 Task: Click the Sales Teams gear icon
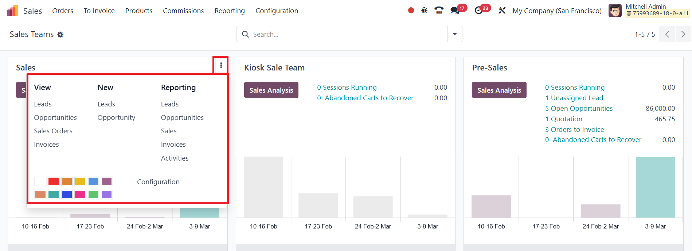(60, 35)
